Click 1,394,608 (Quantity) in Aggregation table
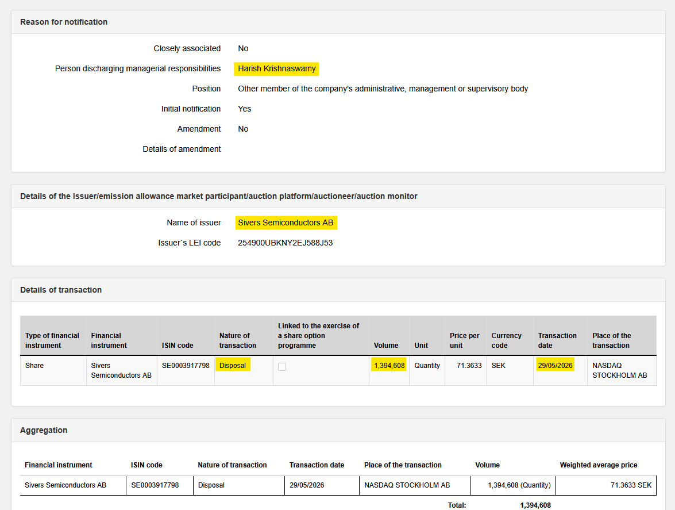Image resolution: width=675 pixels, height=510 pixels. coord(519,485)
